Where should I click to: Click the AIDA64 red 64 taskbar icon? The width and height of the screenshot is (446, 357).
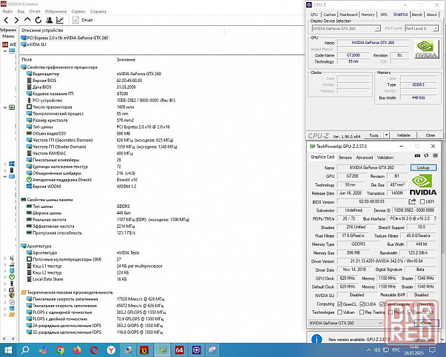(x=179, y=350)
